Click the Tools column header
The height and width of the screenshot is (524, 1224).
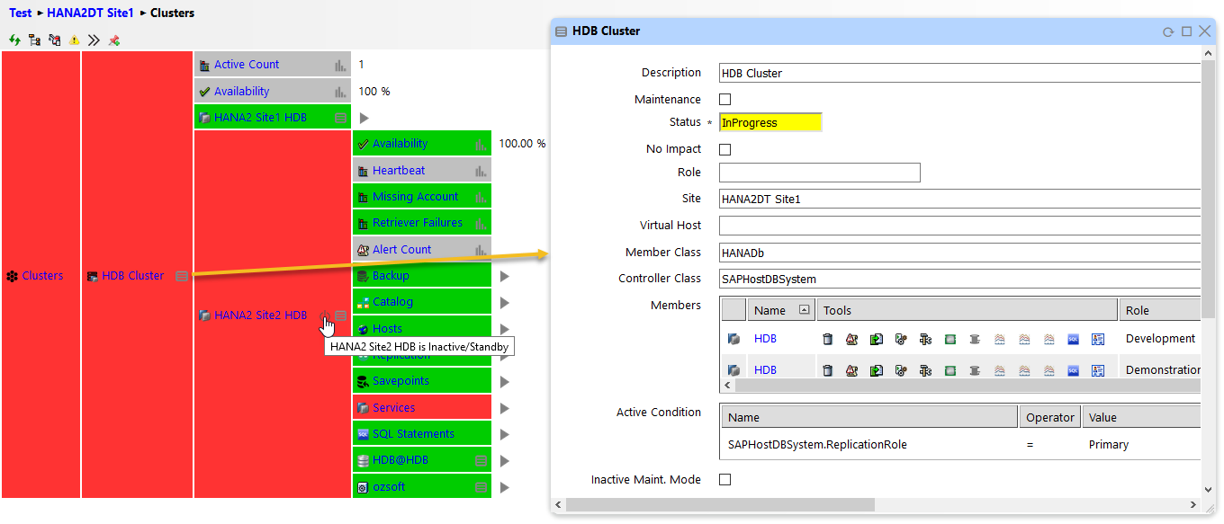[x=967, y=310]
